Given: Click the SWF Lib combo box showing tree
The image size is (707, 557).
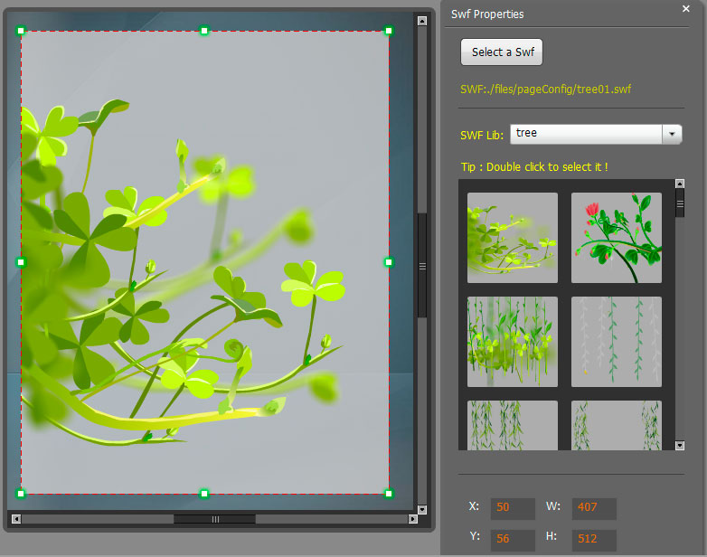Looking at the screenshot, I should (586, 134).
